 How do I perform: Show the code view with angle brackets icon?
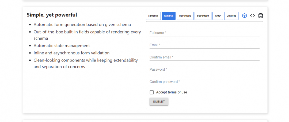click(253, 16)
